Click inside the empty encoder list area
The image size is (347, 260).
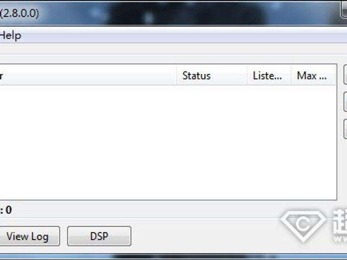(168, 143)
